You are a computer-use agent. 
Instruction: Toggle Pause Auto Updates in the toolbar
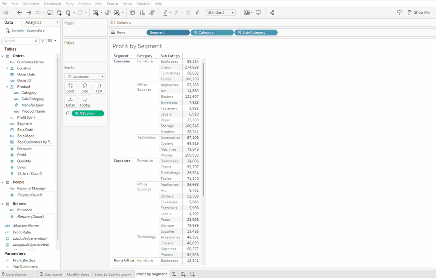point(68,12)
